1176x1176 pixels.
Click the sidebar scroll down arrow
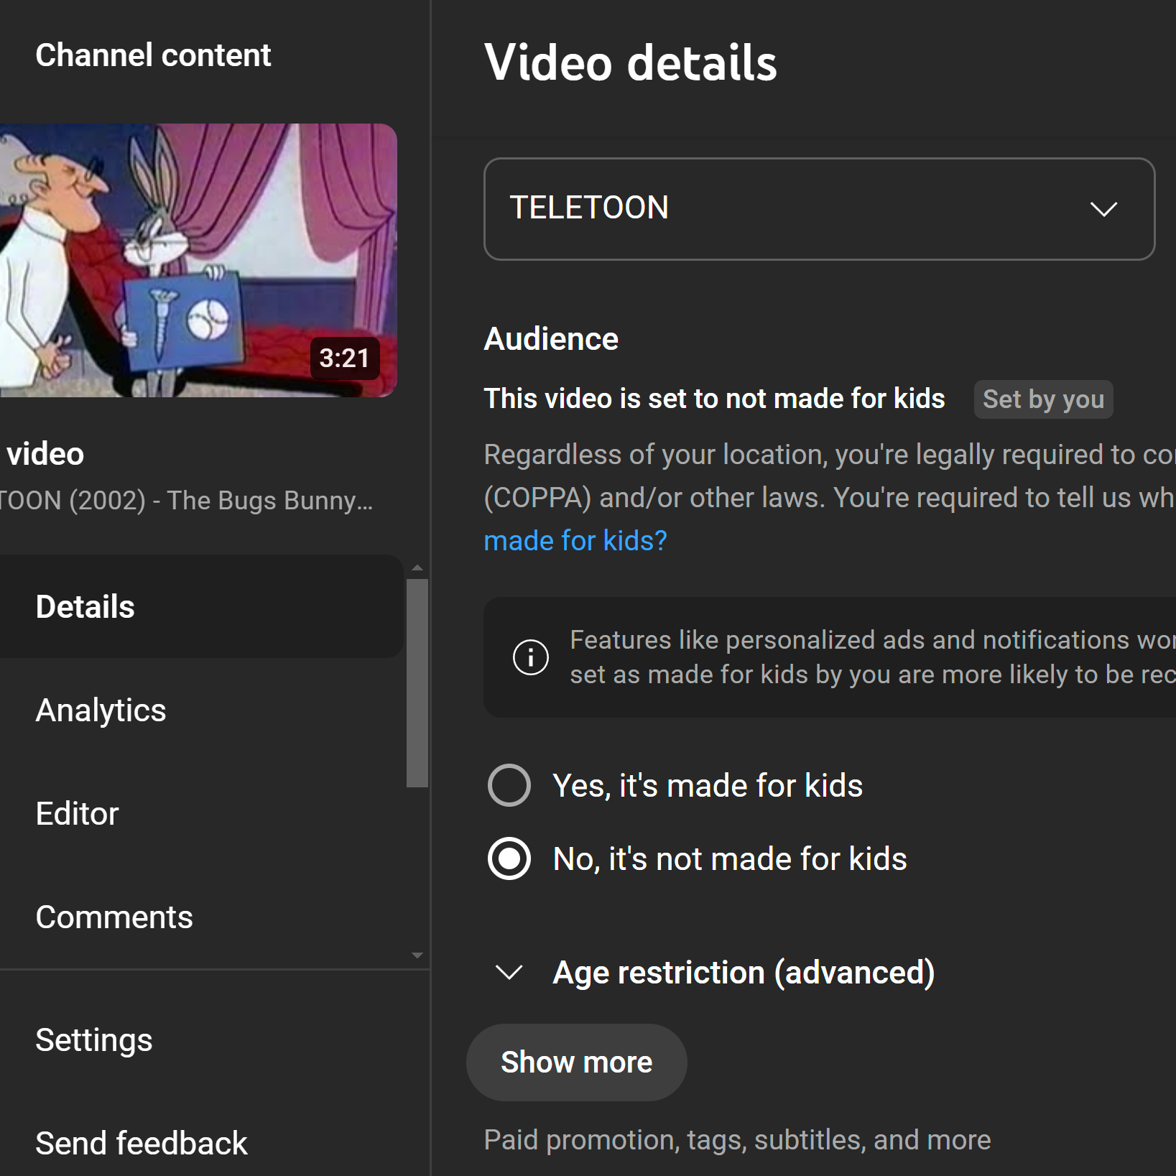417,955
